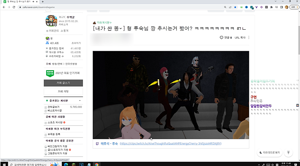The image size is (300, 166).
Task: Open the 글/스토리작가 지원 board
Action: (58, 150)
